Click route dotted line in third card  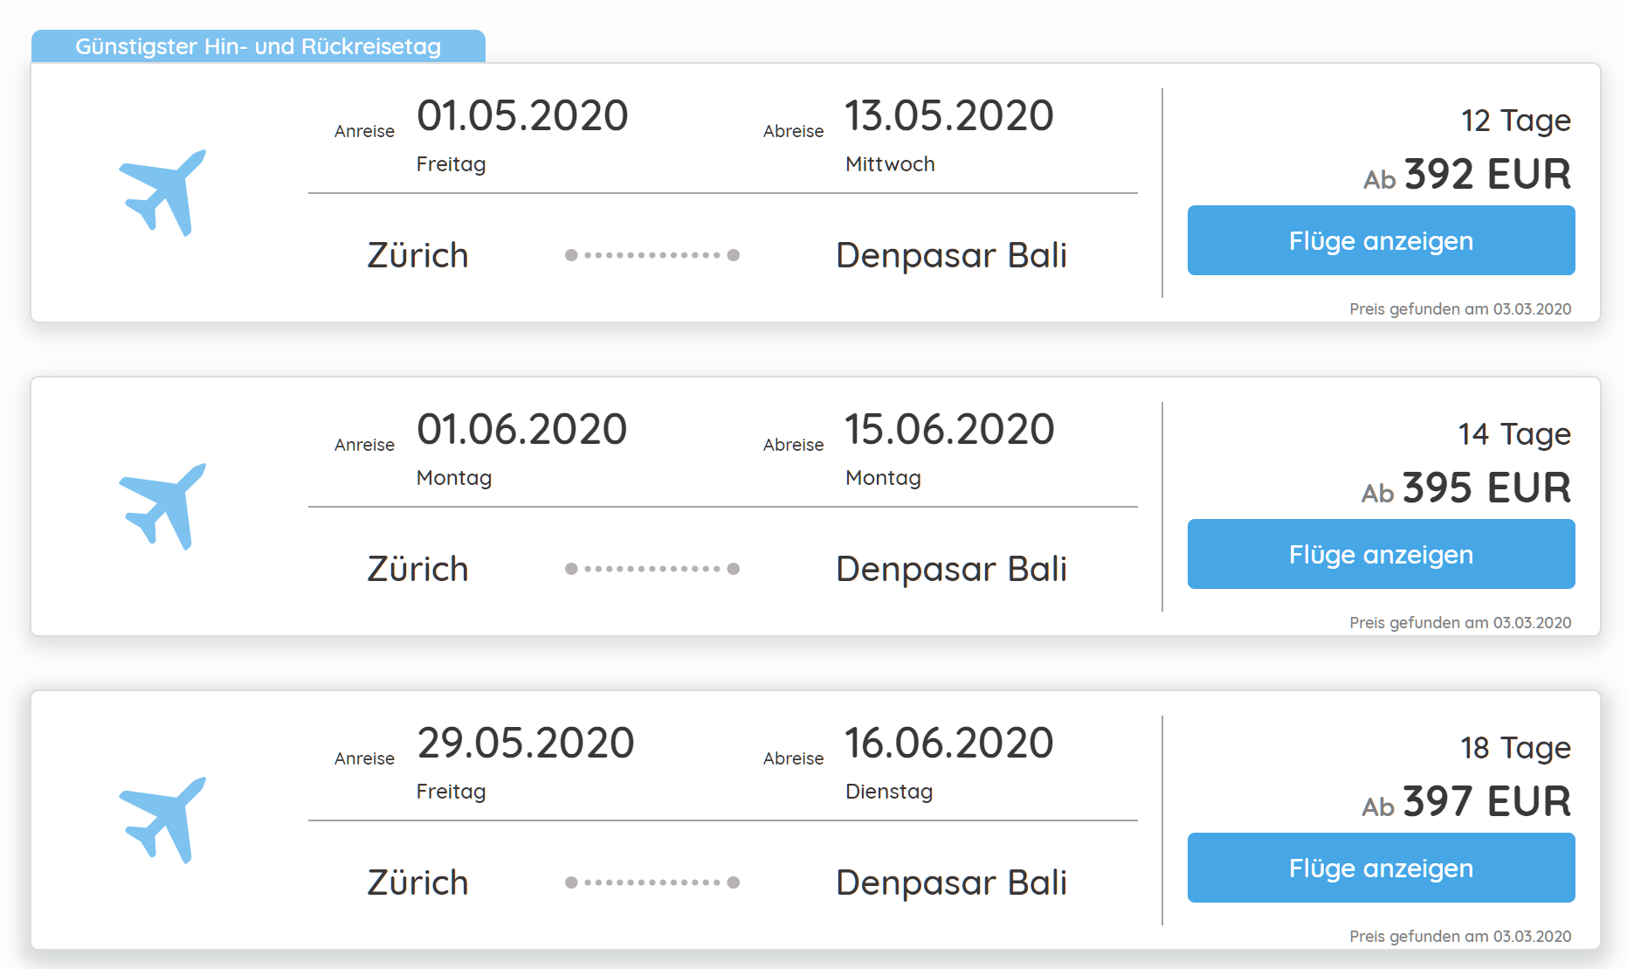point(651,882)
